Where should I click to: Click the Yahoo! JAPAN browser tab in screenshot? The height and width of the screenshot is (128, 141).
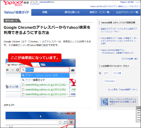23,65
